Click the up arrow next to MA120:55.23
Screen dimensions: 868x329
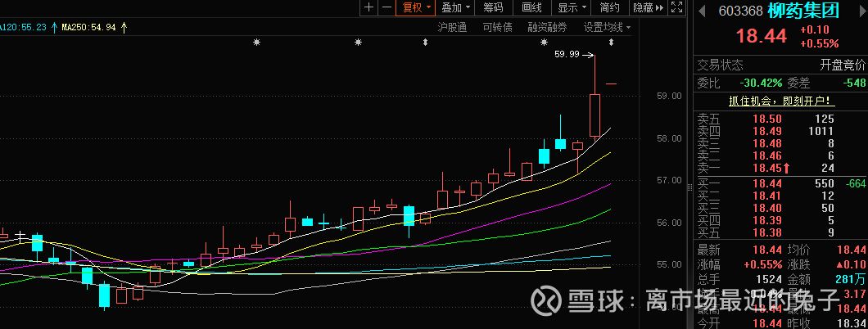coord(54,27)
